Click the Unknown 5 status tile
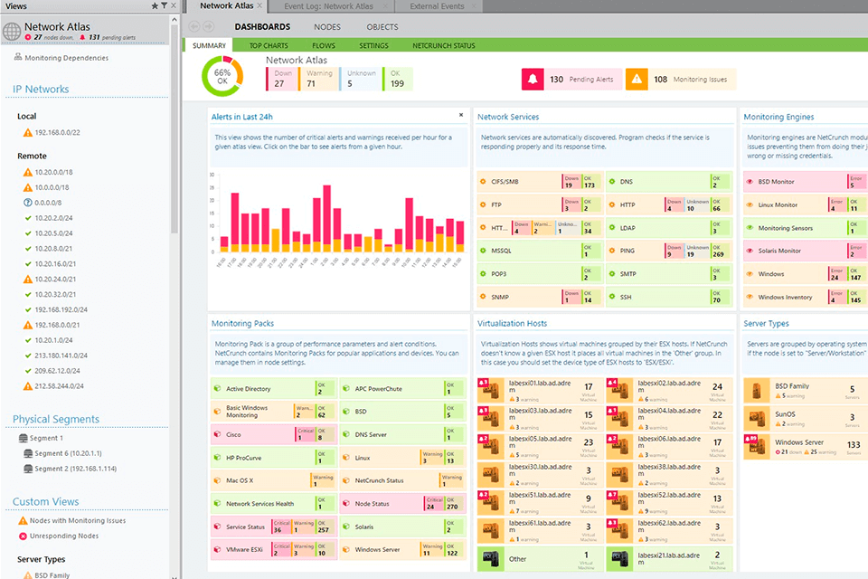The height and width of the screenshot is (579, 868). click(x=361, y=79)
